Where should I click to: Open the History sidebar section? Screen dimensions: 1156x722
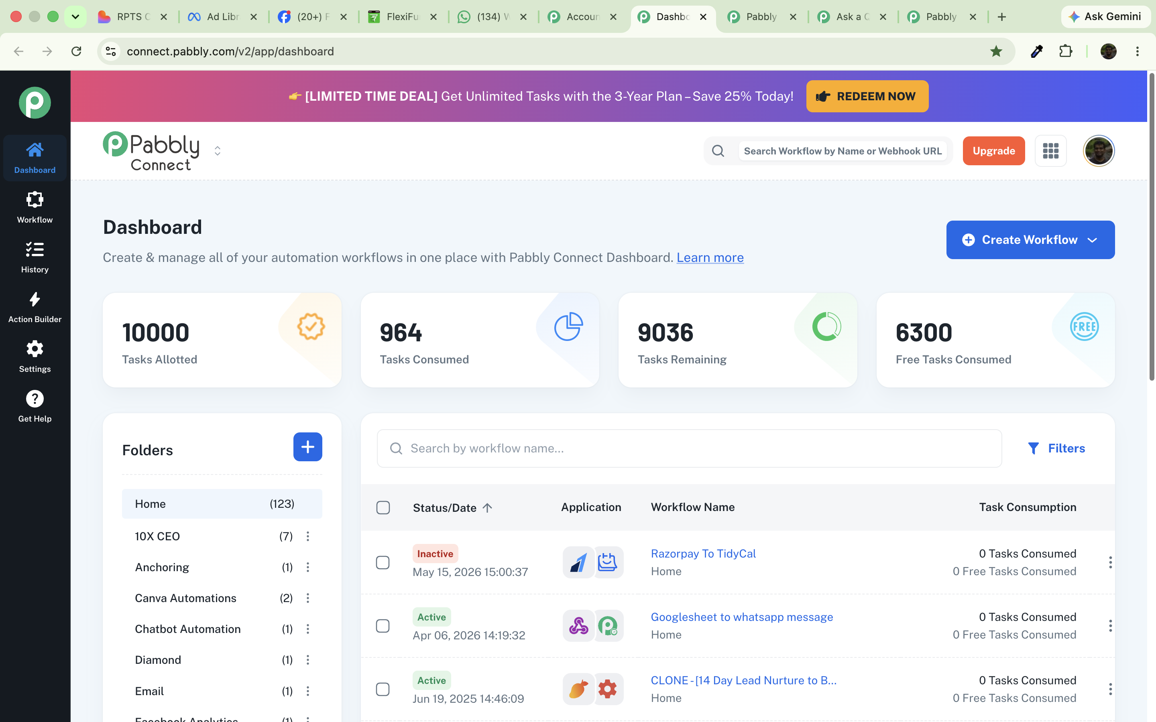(x=35, y=257)
